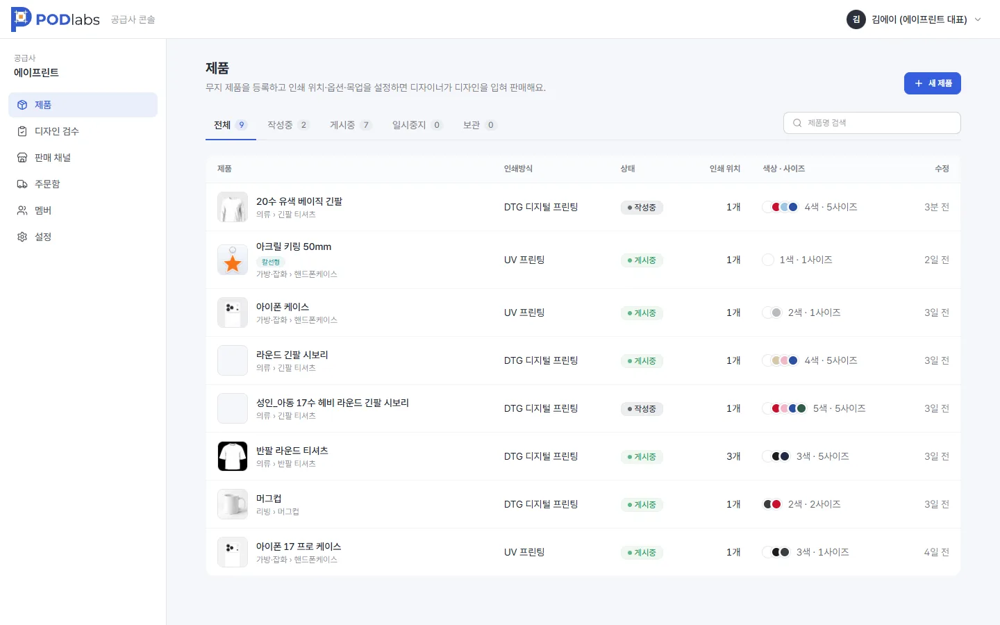Image resolution: width=1000 pixels, height=625 pixels.
Task: Open 20수 유색 베이직 긴팔 thumbnail
Action: point(233,207)
